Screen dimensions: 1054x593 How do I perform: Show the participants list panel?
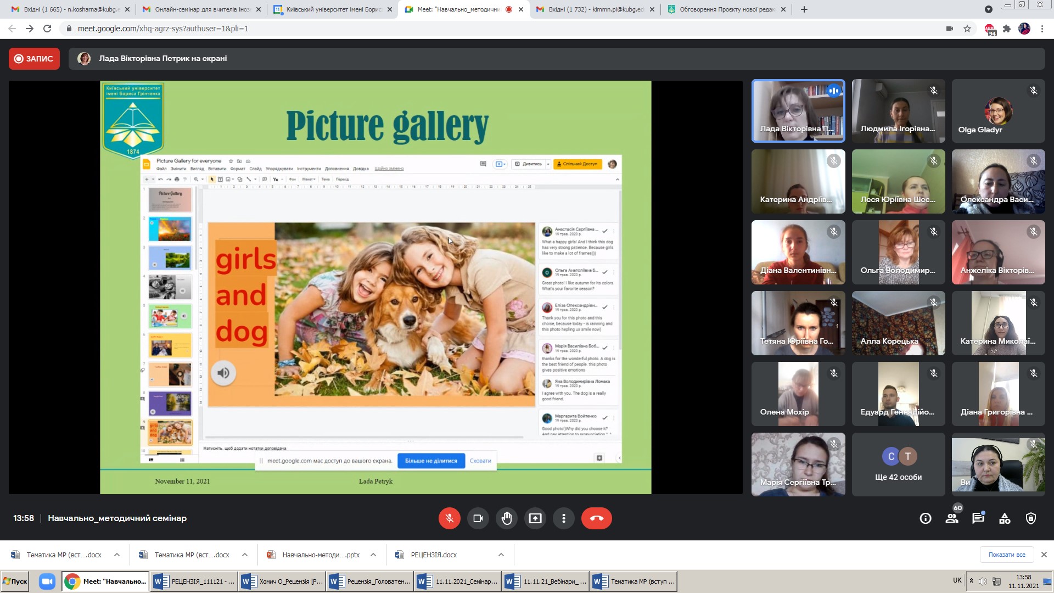coord(952,518)
